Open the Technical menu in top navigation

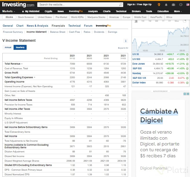[x=121, y=11]
